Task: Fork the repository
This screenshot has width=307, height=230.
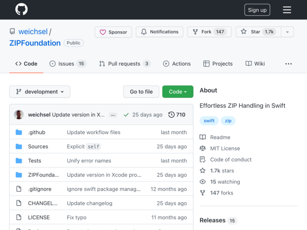Action: (209, 32)
